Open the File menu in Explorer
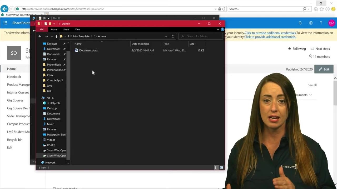337x189 pixels. [x=42, y=29]
